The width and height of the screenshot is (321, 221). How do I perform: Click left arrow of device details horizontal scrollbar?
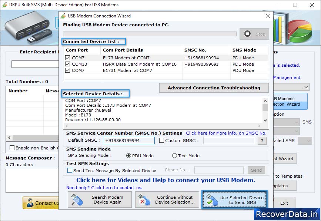(x=67, y=126)
